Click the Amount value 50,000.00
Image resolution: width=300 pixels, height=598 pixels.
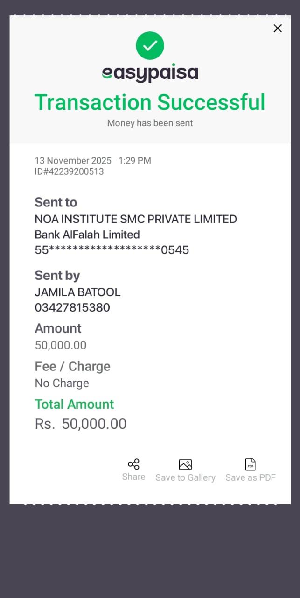tap(61, 345)
